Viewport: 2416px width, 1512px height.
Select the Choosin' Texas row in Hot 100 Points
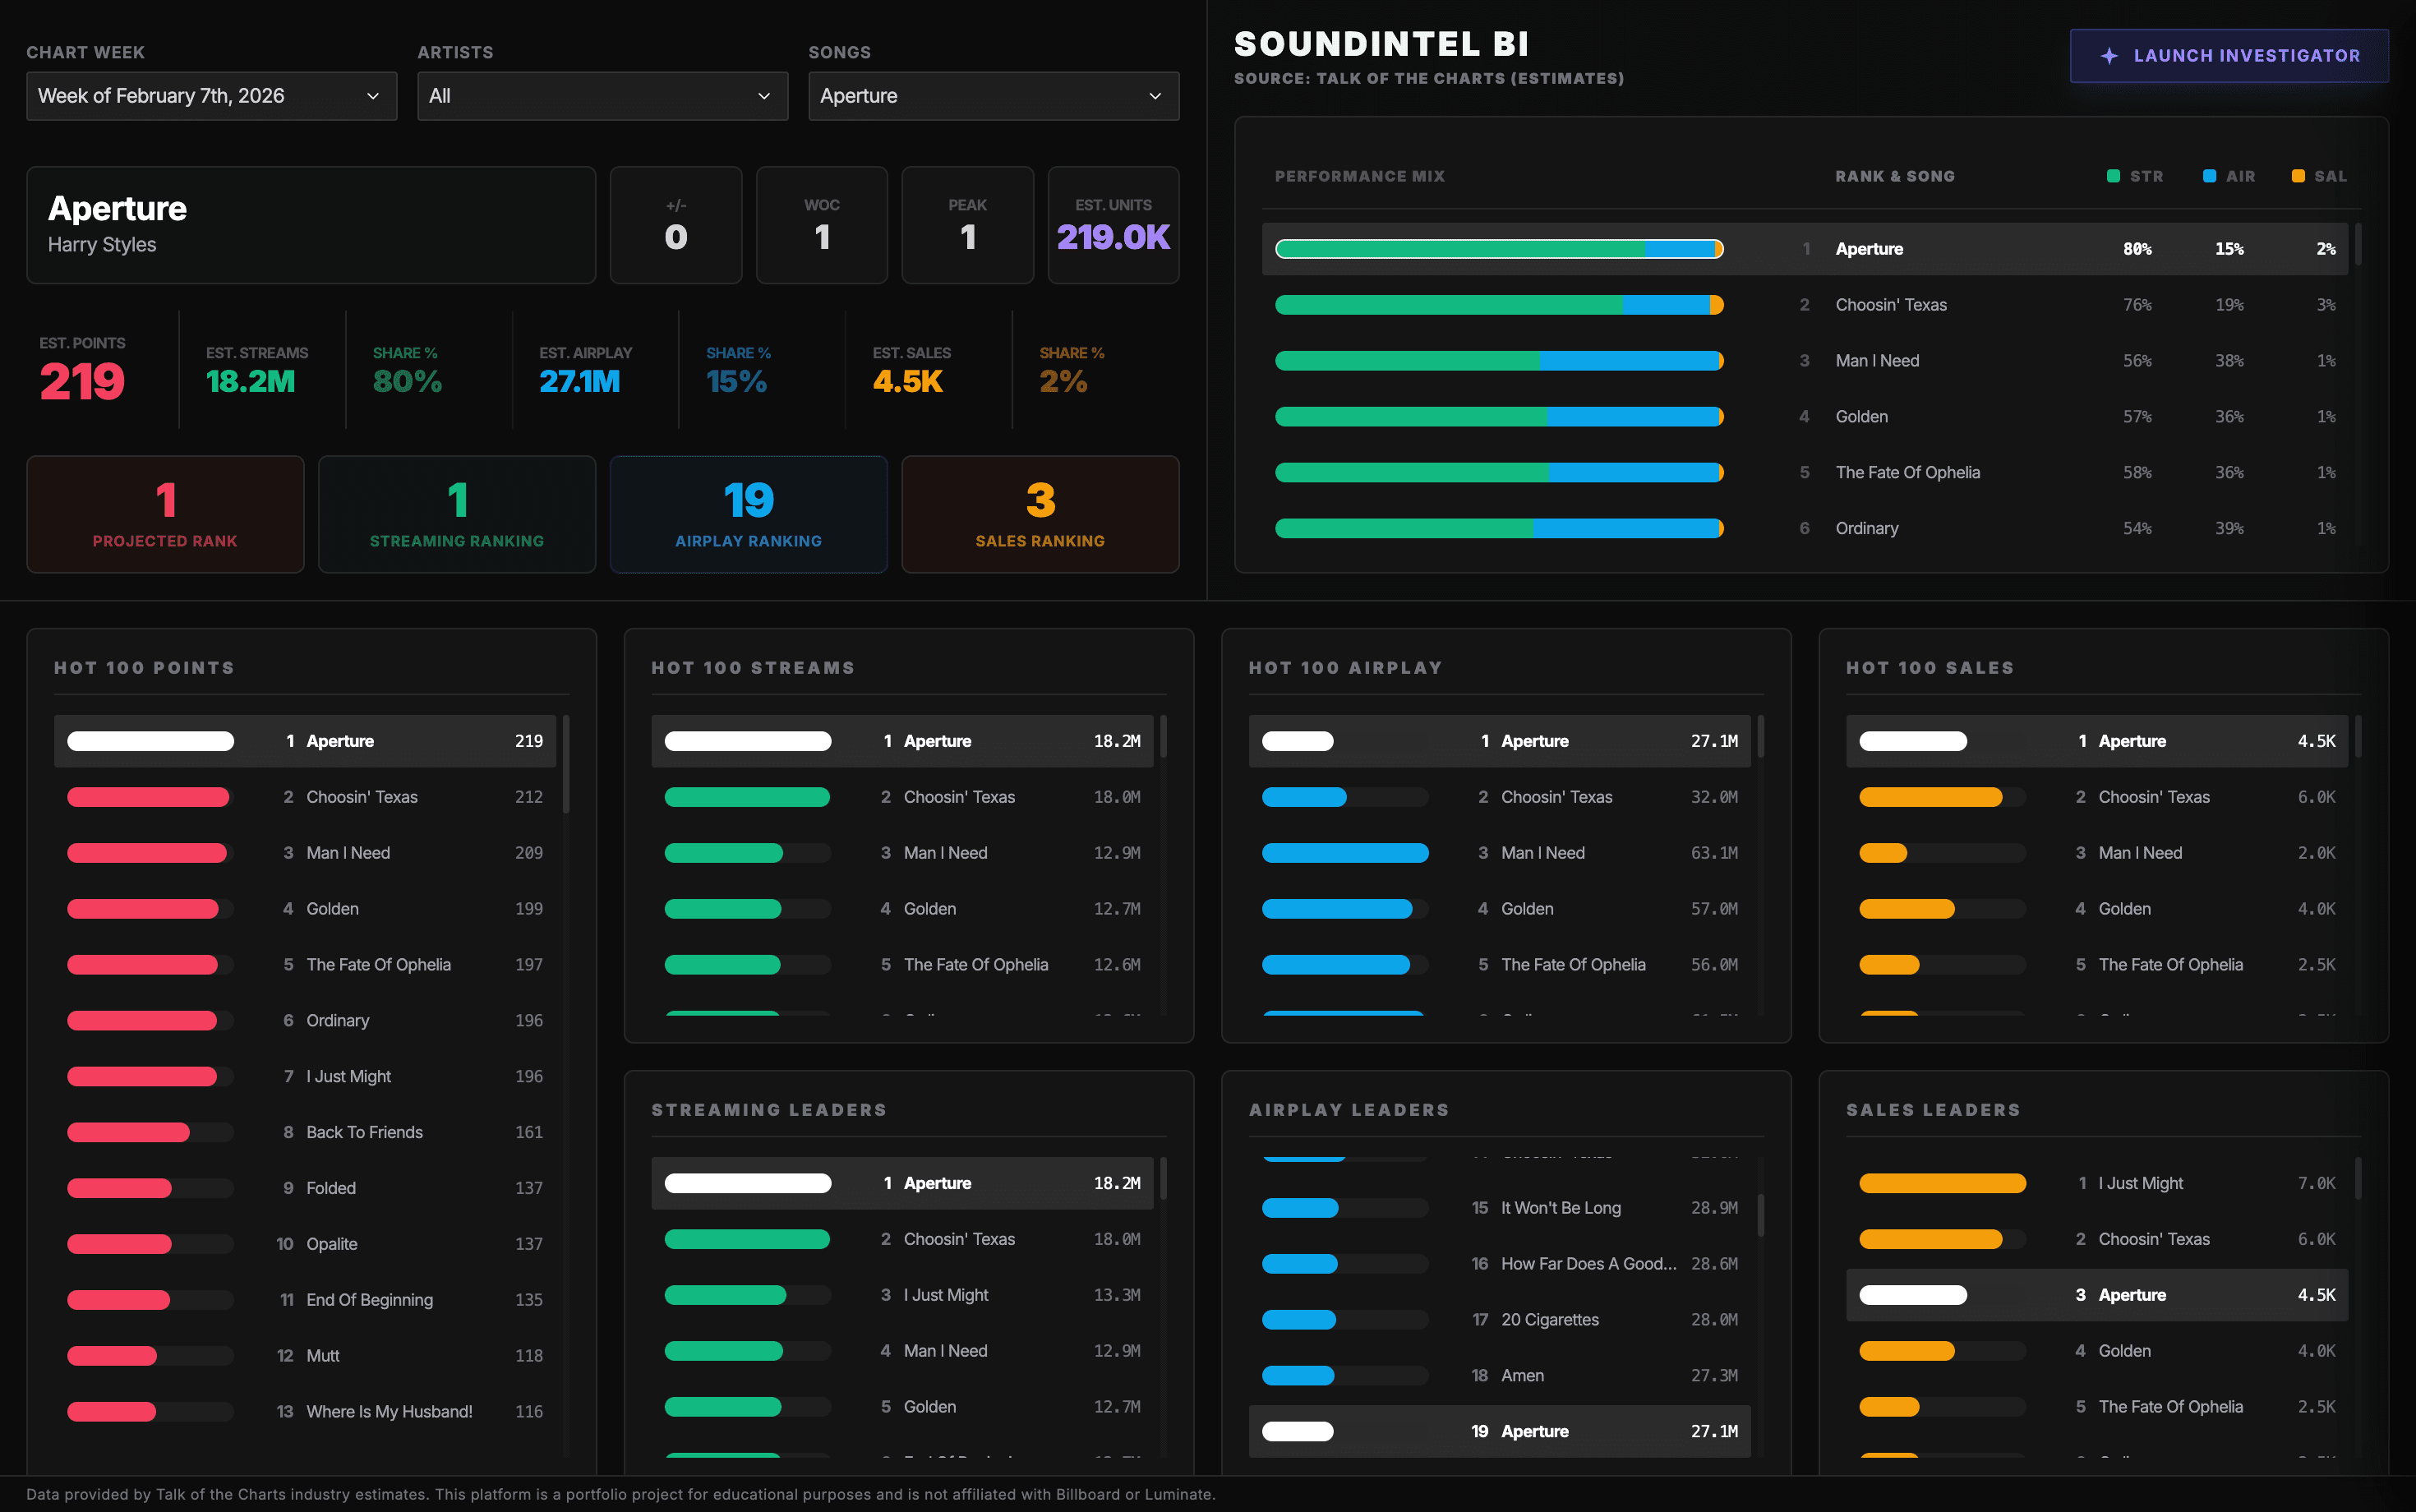point(306,796)
